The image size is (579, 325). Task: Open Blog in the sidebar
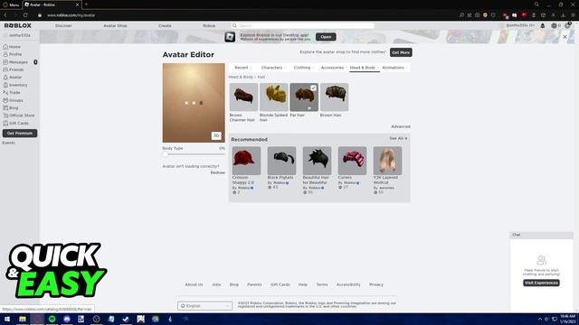click(11, 108)
